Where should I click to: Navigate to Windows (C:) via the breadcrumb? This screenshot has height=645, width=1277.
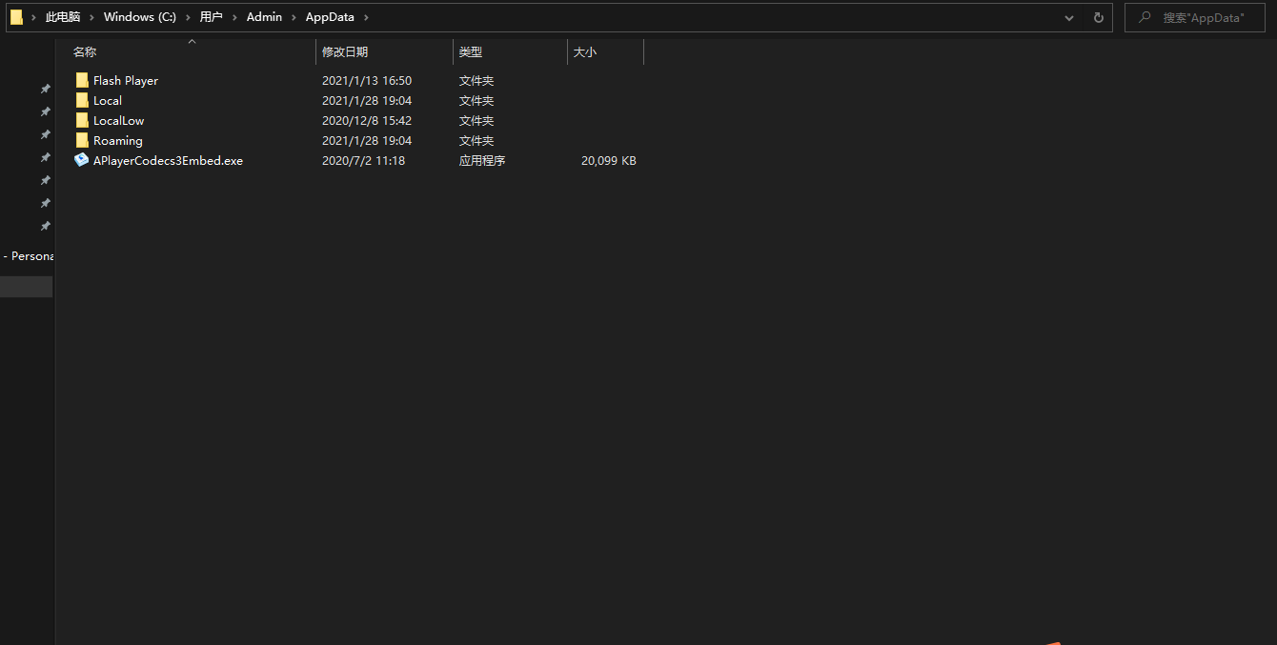point(139,16)
